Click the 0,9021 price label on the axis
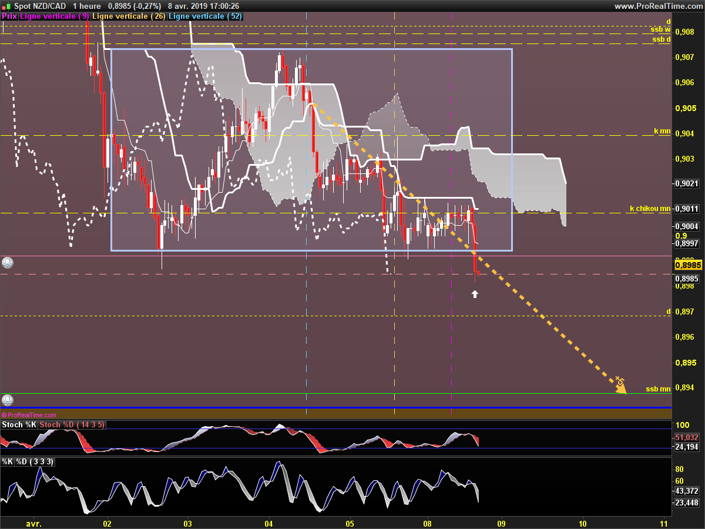Image resolution: width=705 pixels, height=529 pixels. [687, 184]
